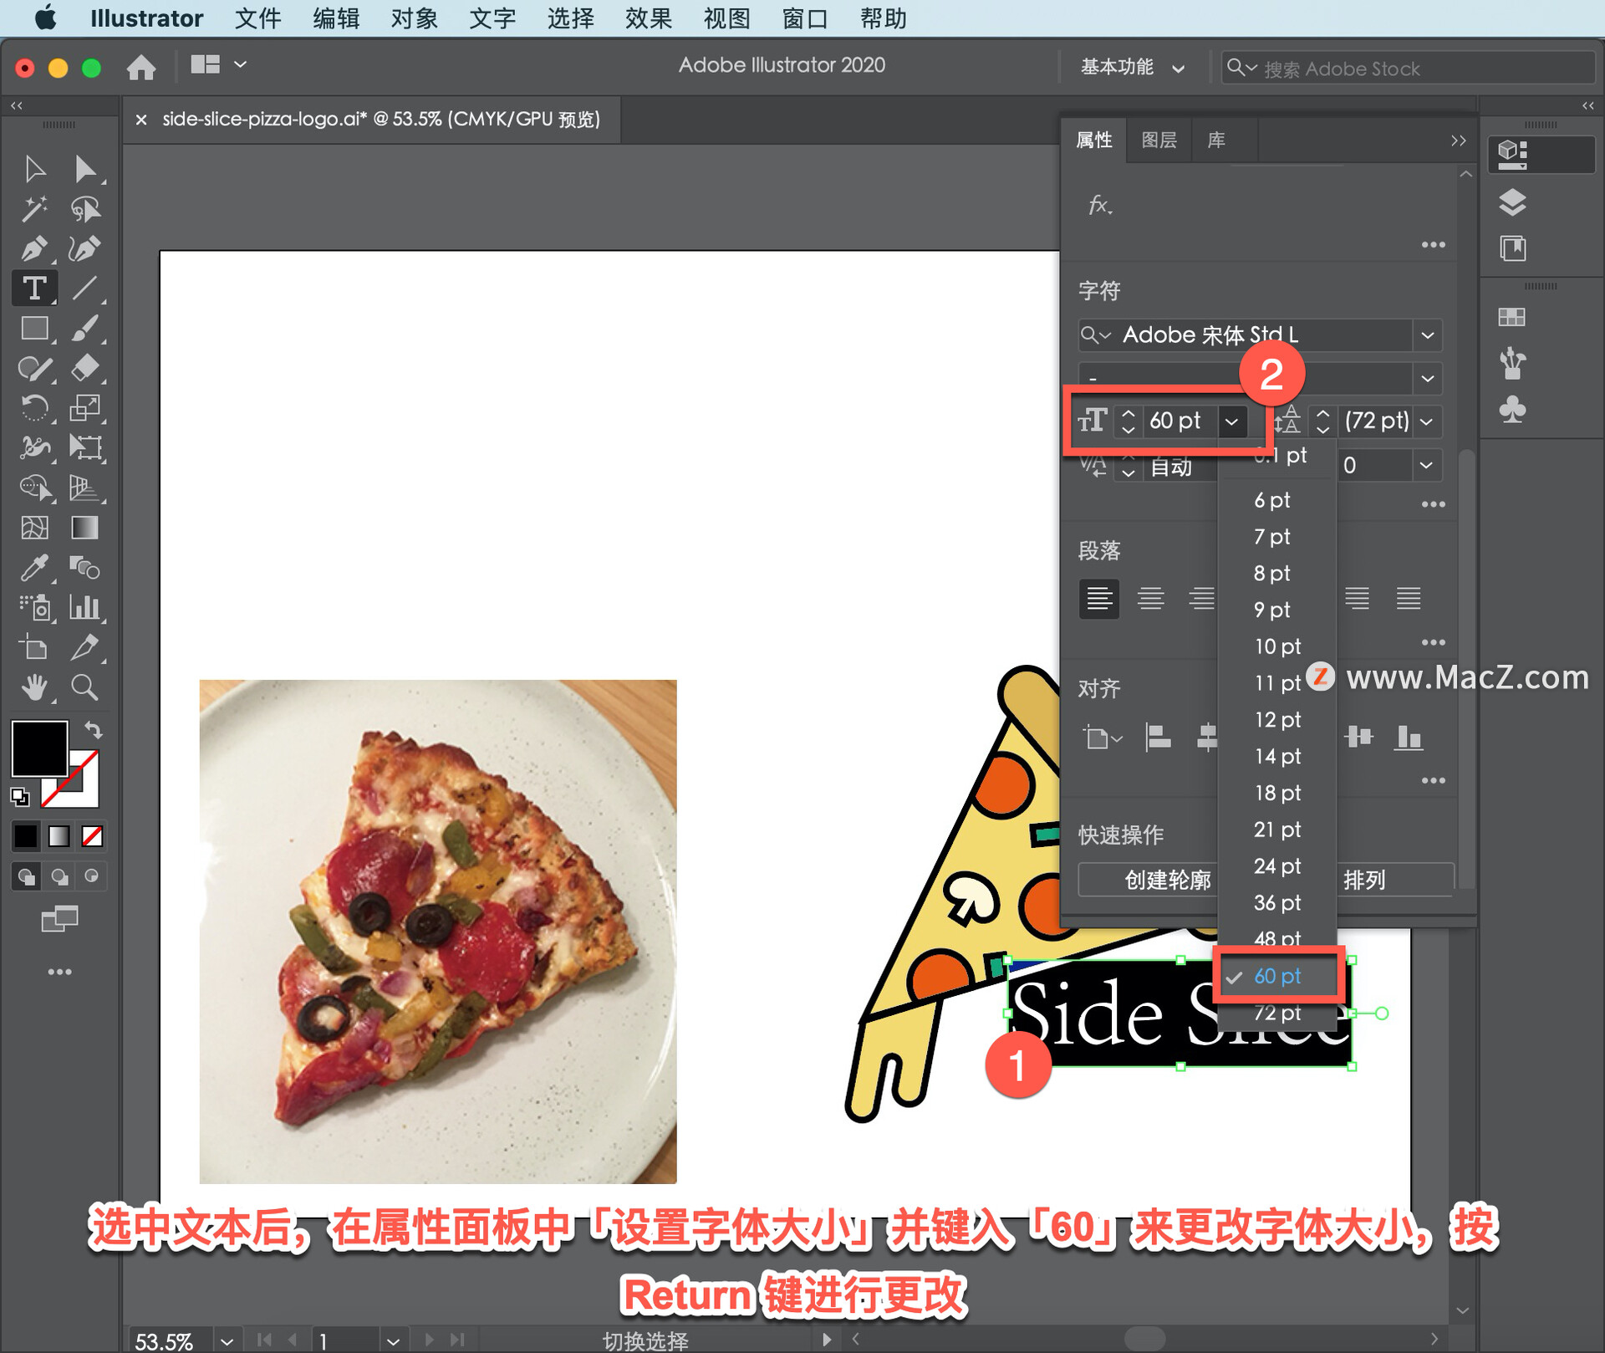This screenshot has width=1605, height=1353.
Task: Toggle Draw Inside mode
Action: (91, 876)
